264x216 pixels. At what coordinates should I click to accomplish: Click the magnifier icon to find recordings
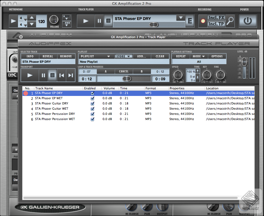click(230, 21)
